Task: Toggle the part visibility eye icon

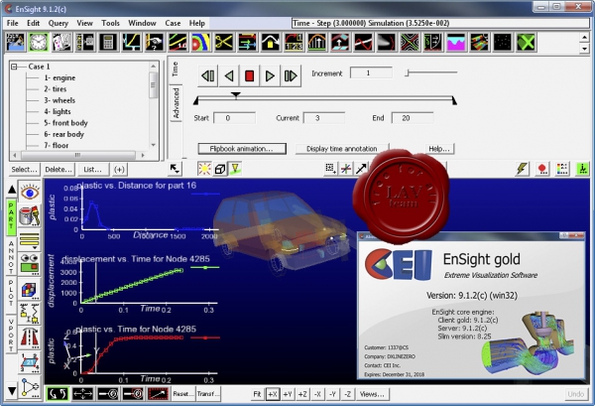Action: pos(30,193)
